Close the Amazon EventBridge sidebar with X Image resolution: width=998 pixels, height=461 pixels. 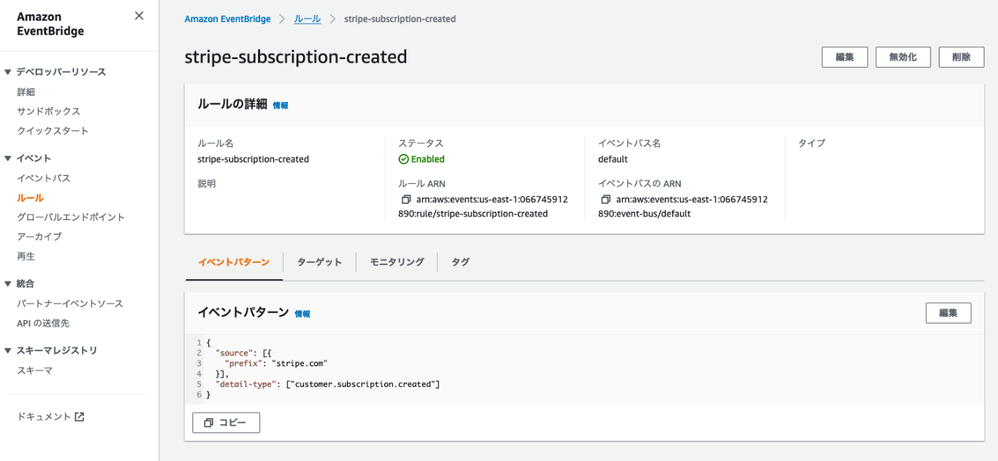[x=139, y=16]
